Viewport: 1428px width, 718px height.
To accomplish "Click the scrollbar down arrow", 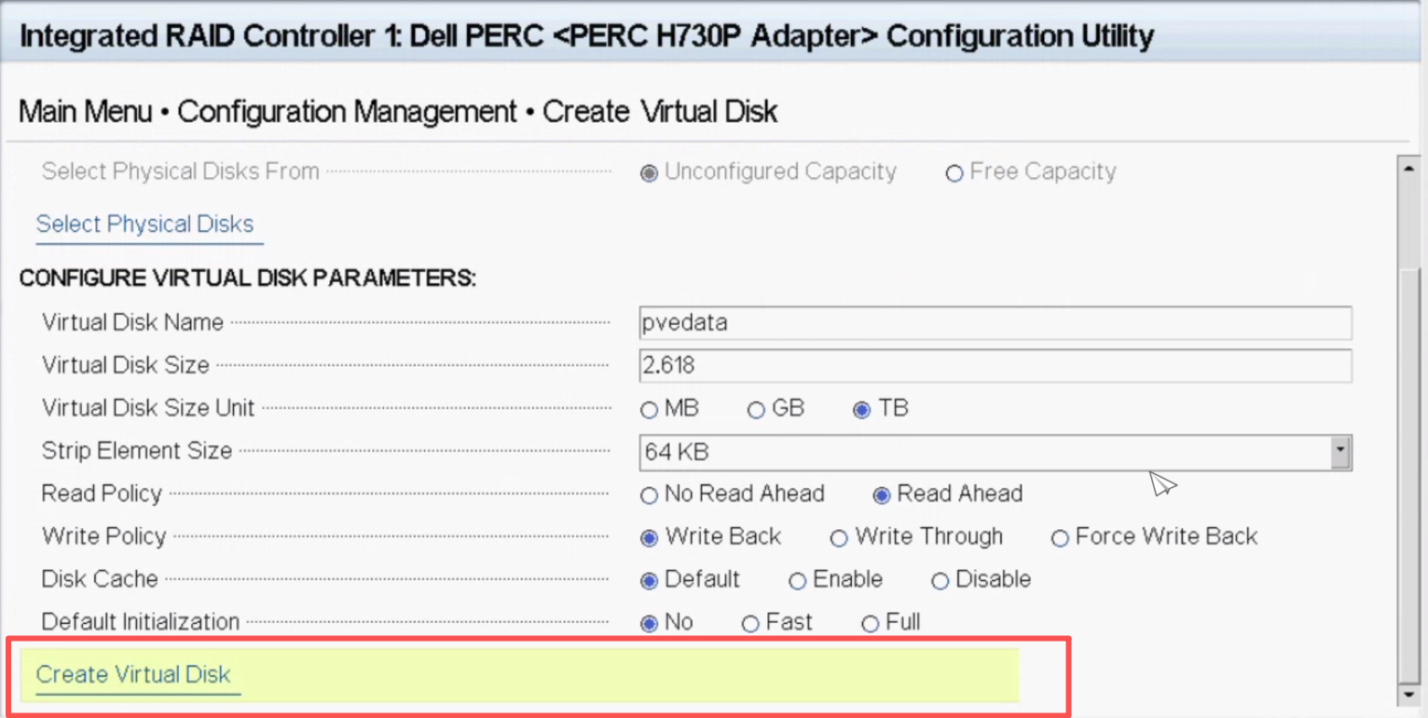I will (1407, 696).
